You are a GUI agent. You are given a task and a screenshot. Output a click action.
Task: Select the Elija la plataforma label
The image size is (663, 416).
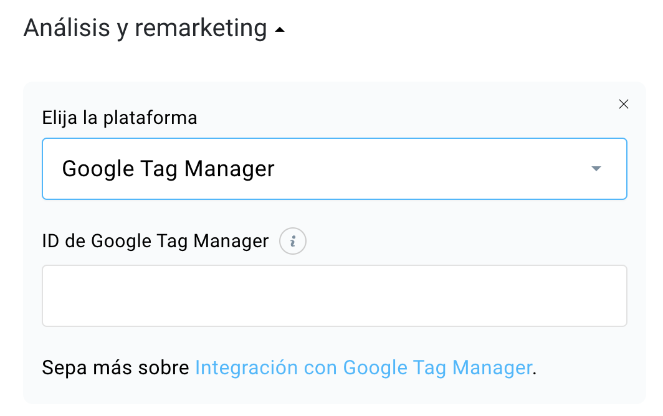[x=120, y=118]
